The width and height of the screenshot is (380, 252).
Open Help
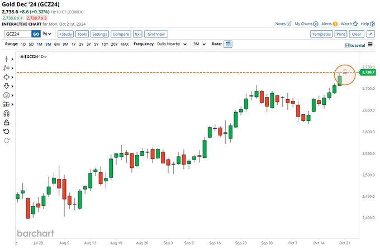[x=368, y=24]
